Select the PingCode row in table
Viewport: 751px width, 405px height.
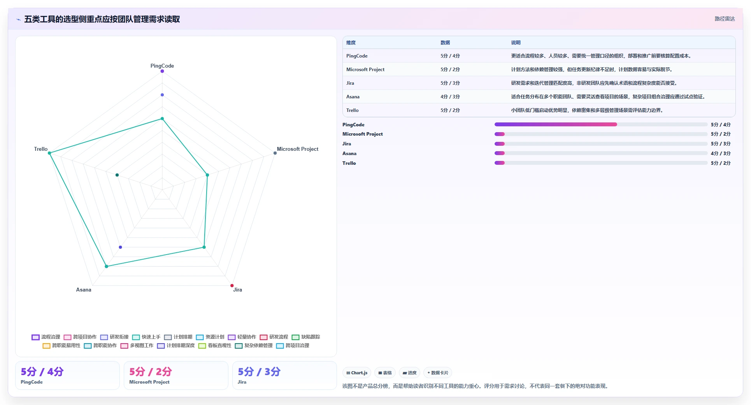[x=539, y=56]
